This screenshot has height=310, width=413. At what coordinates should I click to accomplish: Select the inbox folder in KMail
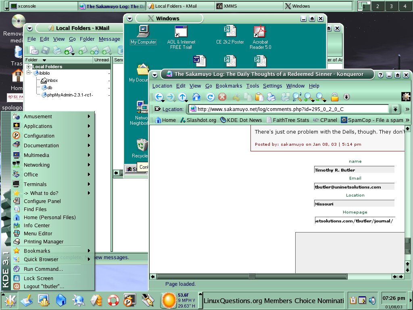point(50,80)
